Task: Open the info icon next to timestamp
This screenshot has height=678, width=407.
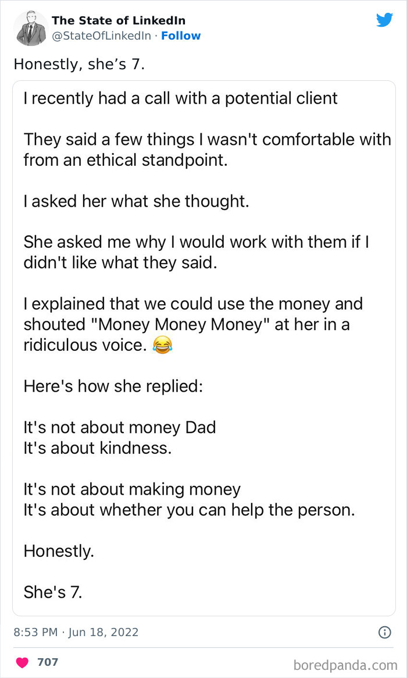Action: click(x=385, y=632)
